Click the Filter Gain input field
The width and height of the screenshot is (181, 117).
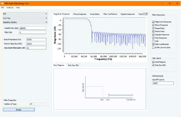32,32
